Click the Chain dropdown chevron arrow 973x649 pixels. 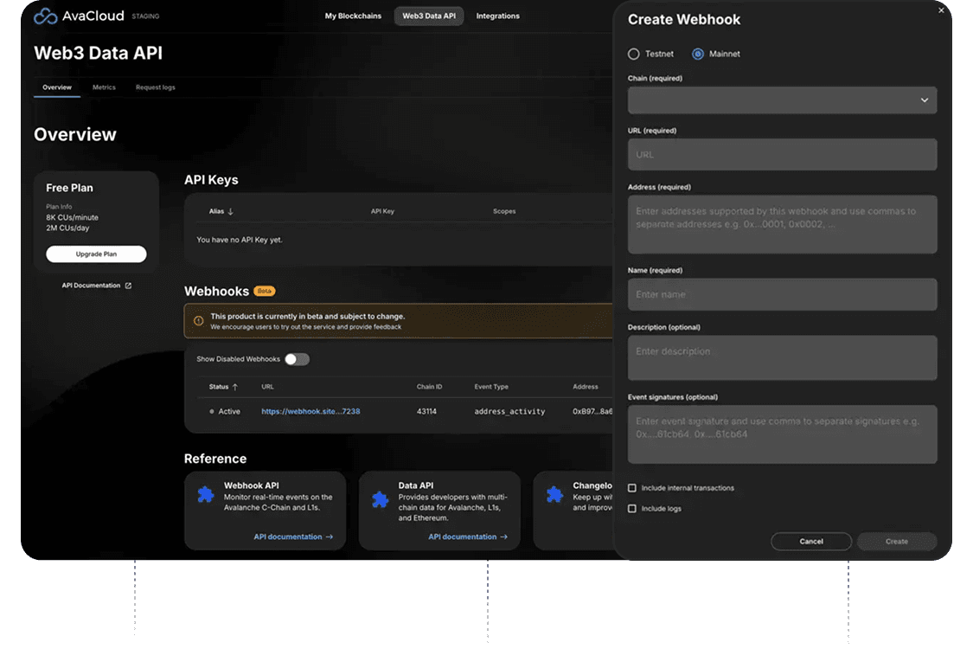point(925,100)
